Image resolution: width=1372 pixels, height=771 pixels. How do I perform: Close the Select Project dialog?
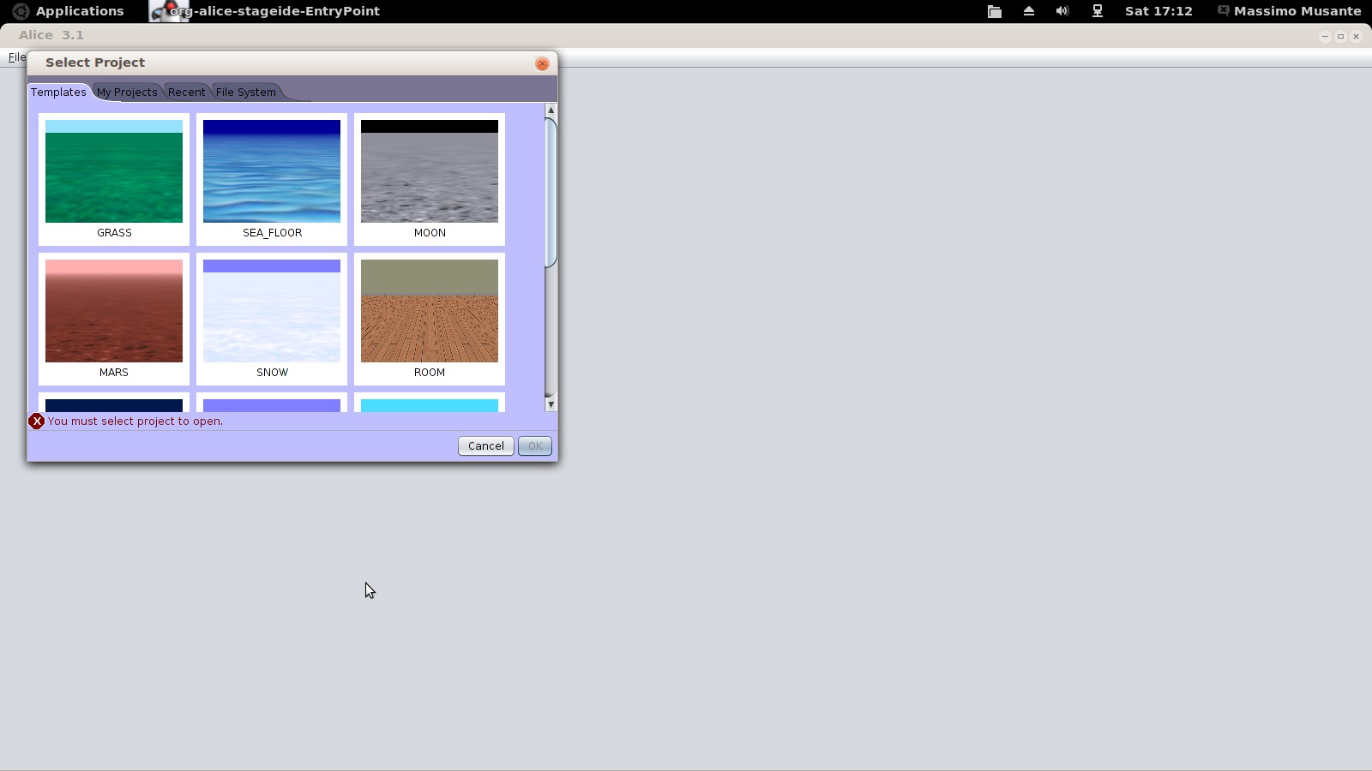[542, 63]
